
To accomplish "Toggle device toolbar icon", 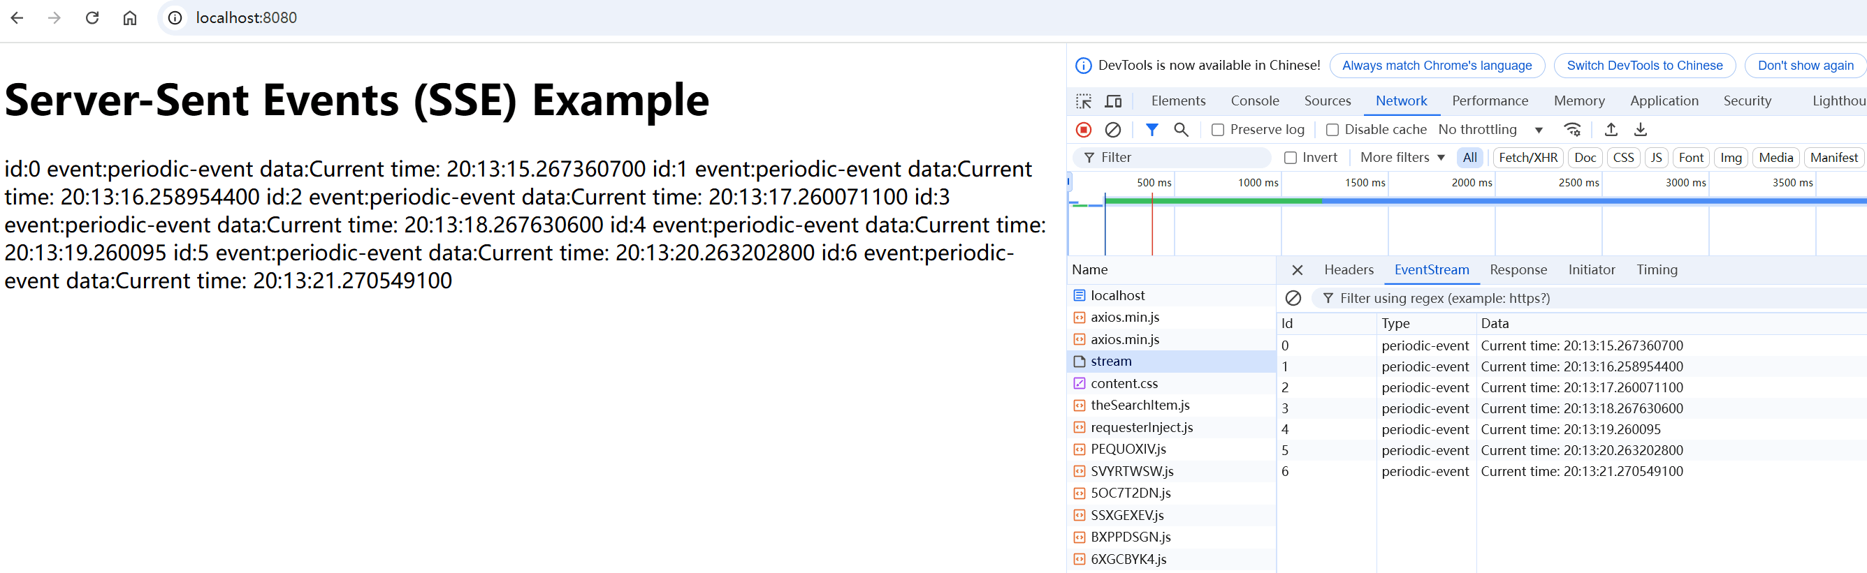I will click(1113, 101).
